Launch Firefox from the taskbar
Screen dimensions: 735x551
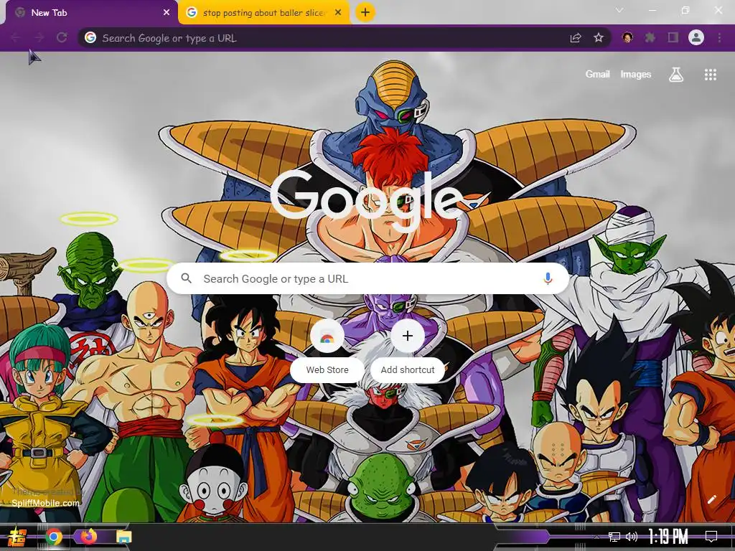pos(88,537)
